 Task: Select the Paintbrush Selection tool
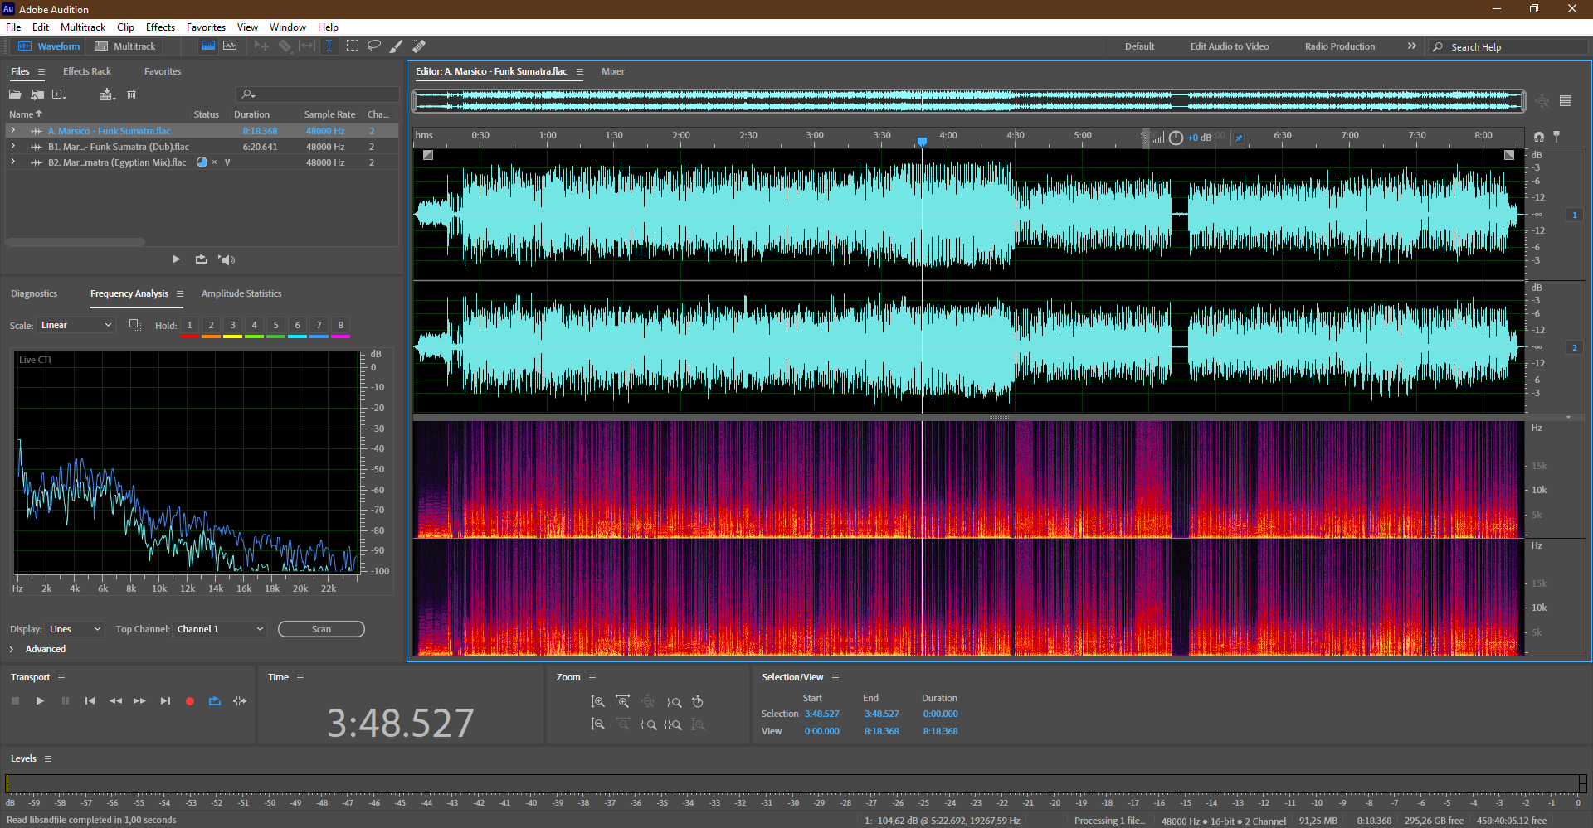397,46
